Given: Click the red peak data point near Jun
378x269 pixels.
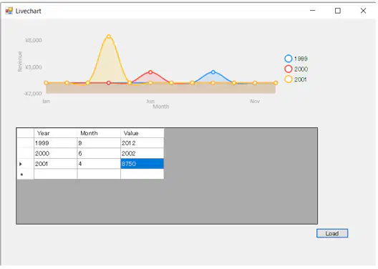Looking at the screenshot, I should (x=150, y=72).
